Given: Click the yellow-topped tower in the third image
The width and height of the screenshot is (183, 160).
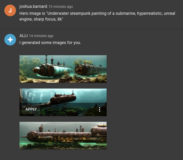Looking at the screenshot, I should point(102,126).
